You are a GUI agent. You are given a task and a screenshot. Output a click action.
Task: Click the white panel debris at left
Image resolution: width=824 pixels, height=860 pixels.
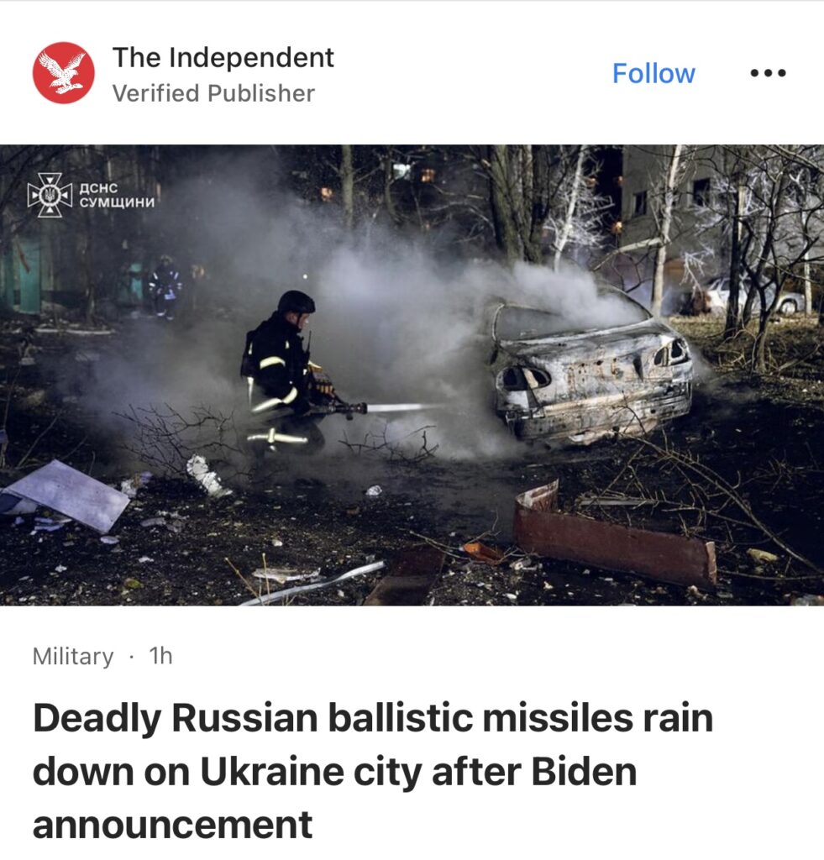click(x=66, y=495)
